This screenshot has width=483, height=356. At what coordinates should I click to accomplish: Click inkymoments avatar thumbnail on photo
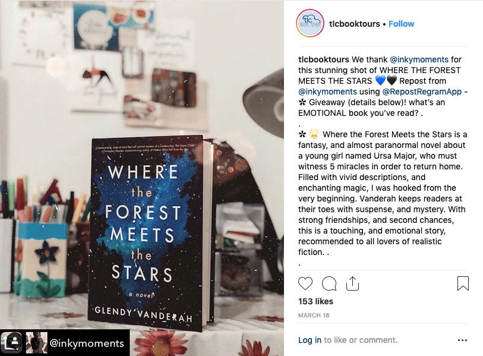point(36,343)
